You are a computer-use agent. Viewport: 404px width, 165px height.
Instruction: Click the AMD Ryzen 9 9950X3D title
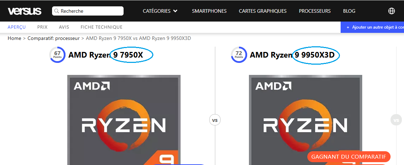point(292,55)
